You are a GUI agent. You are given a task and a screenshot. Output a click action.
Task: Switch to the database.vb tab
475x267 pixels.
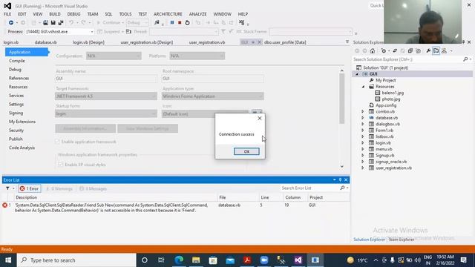[x=46, y=42]
